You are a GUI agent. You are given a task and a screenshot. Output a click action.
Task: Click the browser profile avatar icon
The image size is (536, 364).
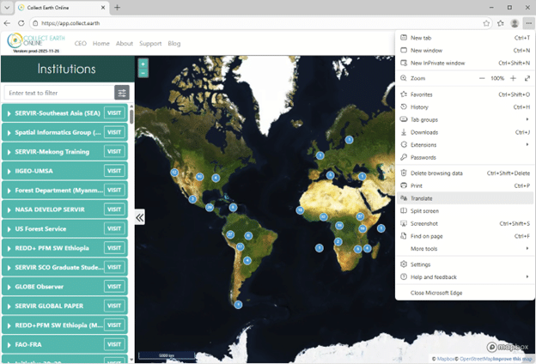point(515,23)
